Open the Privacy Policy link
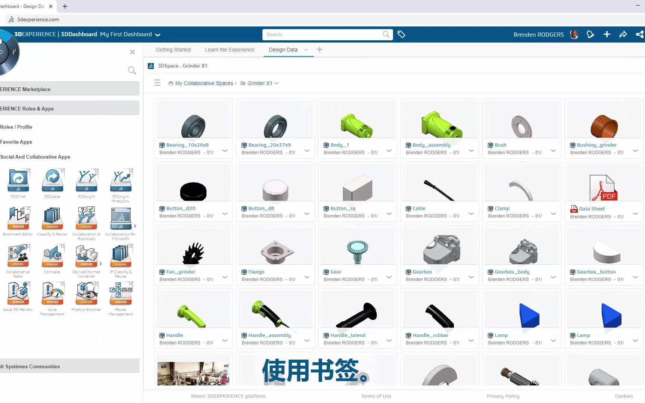 pos(503,396)
